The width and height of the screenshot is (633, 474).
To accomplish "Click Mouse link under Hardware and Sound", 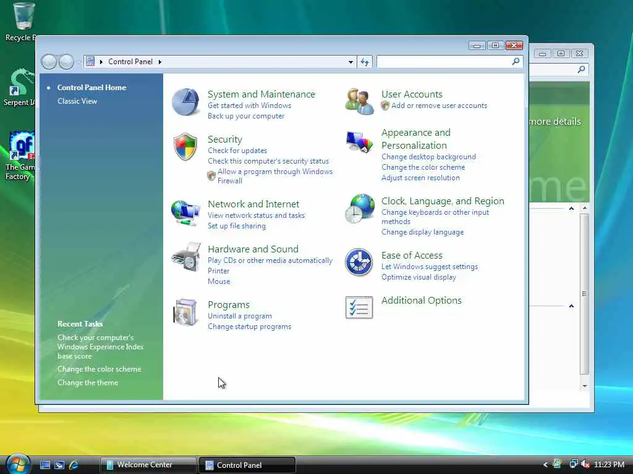I will (x=219, y=281).
